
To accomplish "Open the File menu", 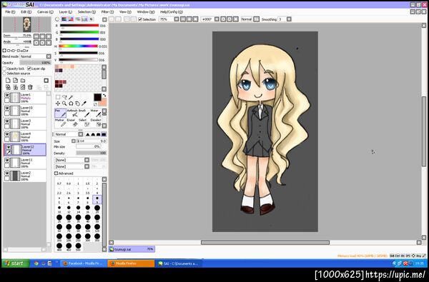I will click(x=10, y=12).
